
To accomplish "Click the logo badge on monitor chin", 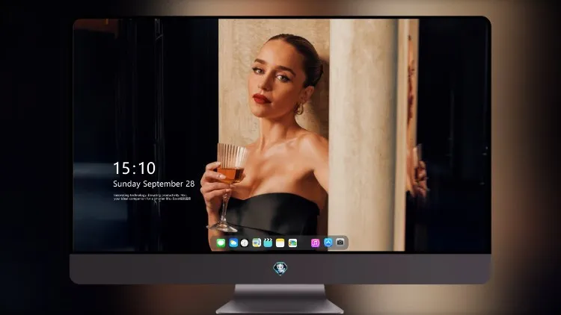I will click(x=280, y=268).
